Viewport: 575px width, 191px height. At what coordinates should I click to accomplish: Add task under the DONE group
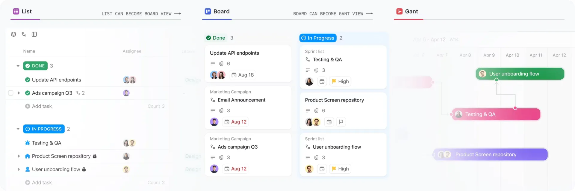tap(38, 106)
